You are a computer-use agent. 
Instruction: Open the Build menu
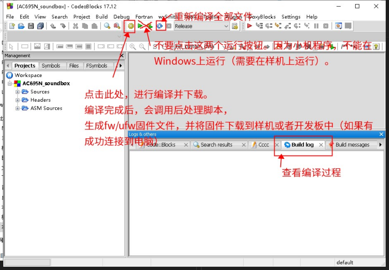coord(102,16)
